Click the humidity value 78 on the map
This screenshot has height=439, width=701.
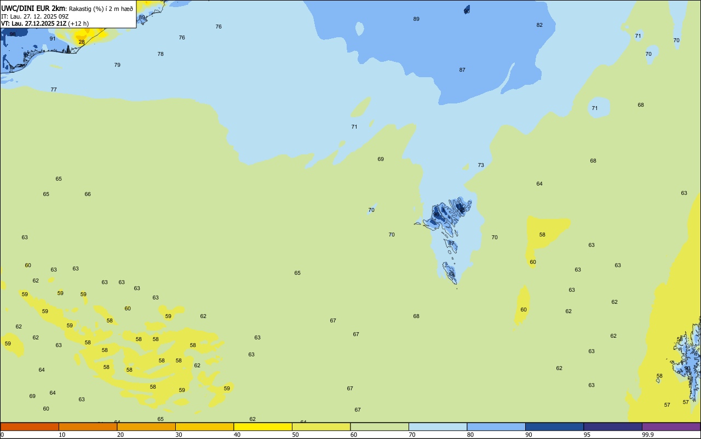160,54
